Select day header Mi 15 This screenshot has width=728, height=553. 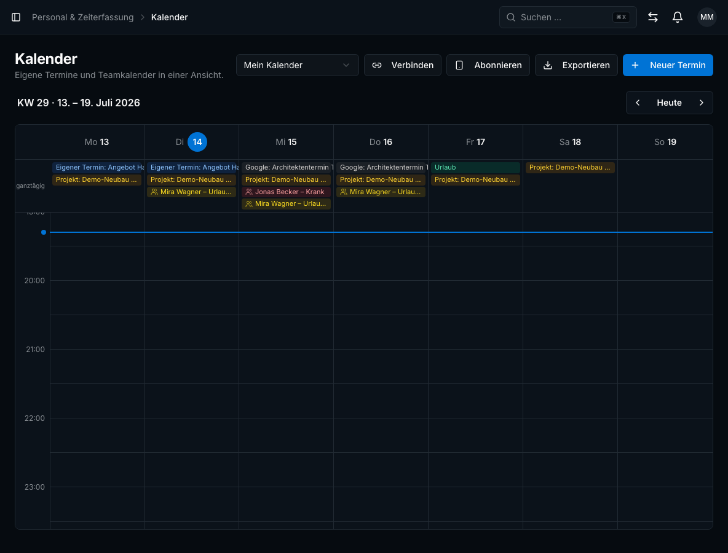pyautogui.click(x=286, y=142)
